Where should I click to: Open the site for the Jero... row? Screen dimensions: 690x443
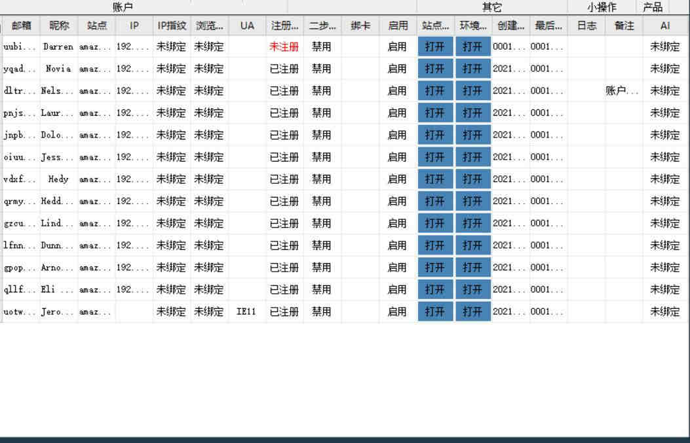435,311
